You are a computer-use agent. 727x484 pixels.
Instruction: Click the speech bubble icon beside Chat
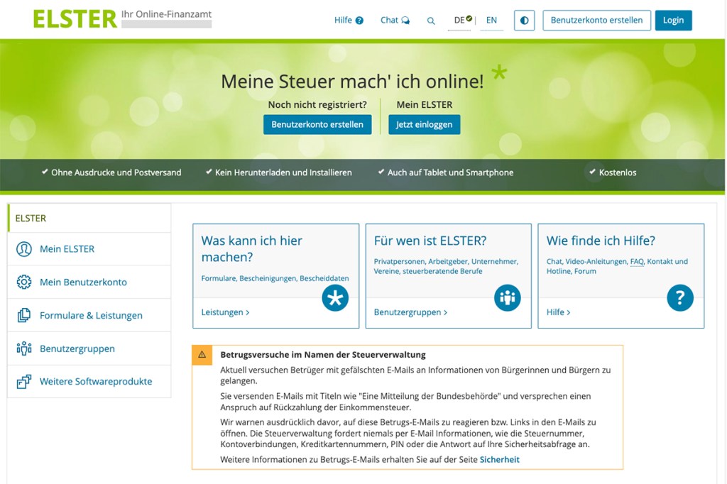click(x=405, y=21)
